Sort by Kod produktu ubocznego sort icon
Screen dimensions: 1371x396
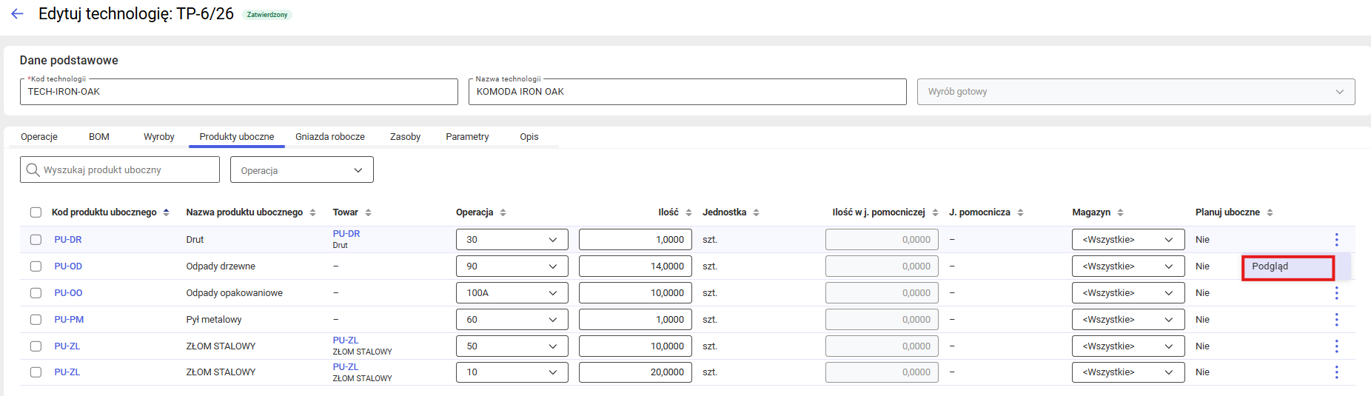[166, 212]
